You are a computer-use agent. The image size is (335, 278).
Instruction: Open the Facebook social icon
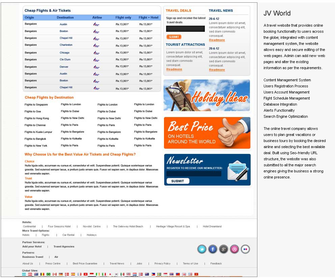(x=213, y=249)
